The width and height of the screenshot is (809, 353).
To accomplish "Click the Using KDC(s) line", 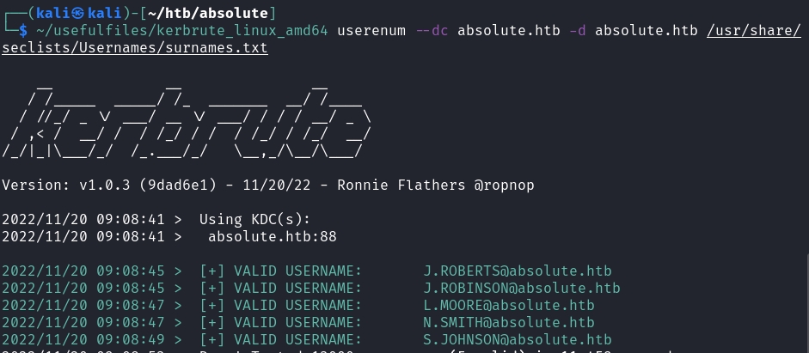I will point(254,220).
